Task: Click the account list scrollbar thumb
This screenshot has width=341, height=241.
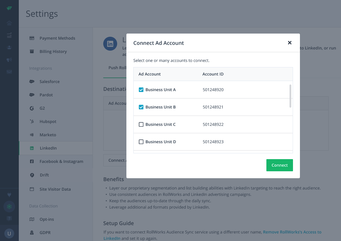Action: pyautogui.click(x=290, y=96)
